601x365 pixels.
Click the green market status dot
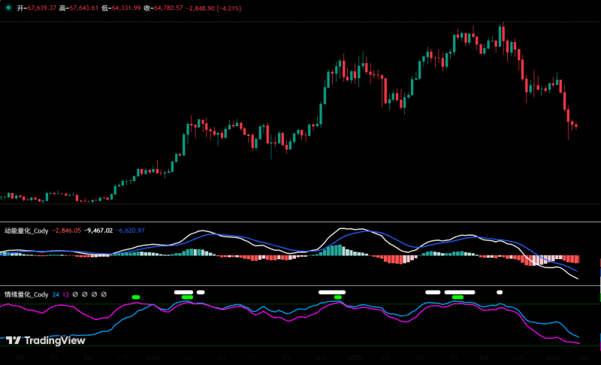[7, 8]
